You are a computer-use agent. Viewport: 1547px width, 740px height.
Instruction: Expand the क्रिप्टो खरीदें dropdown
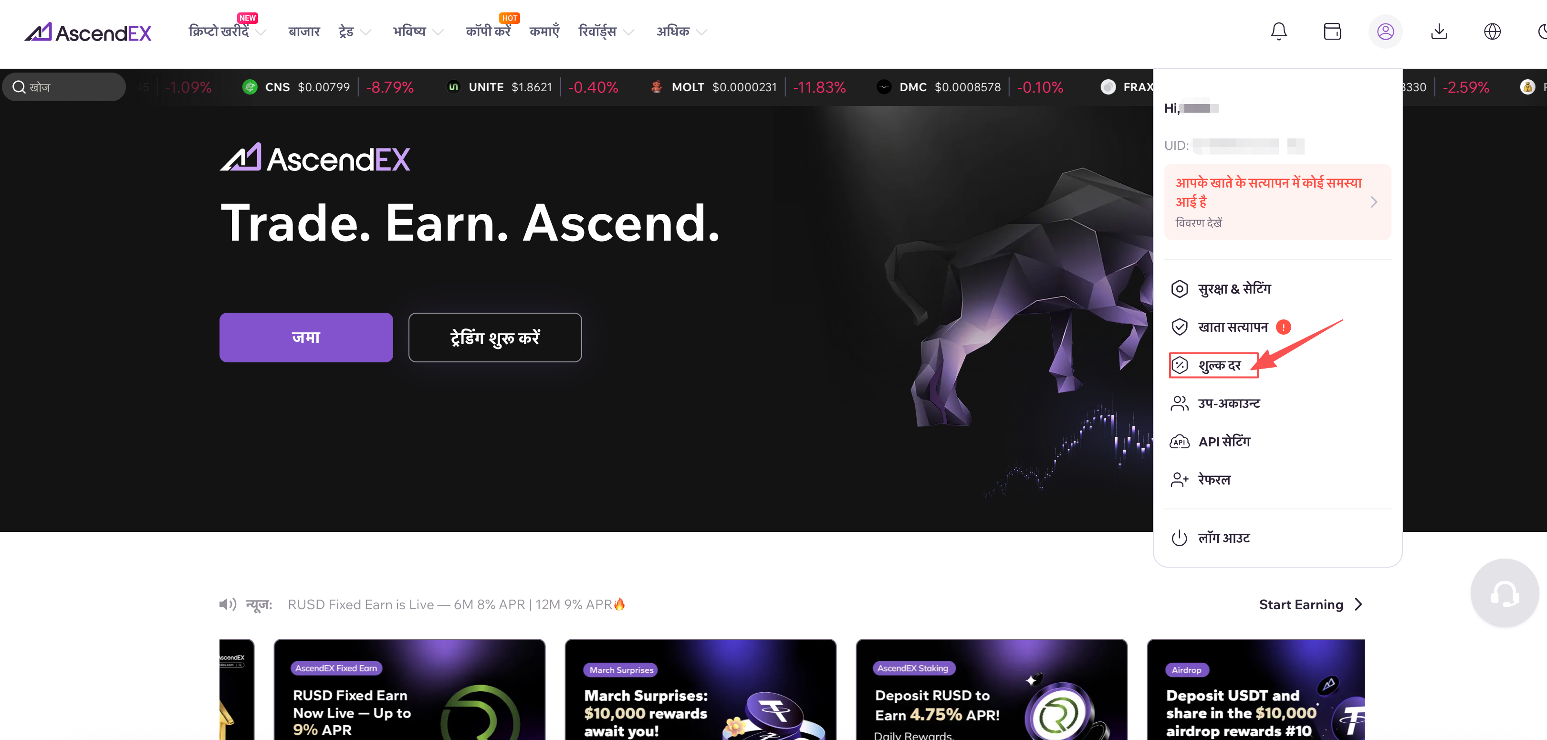pos(227,32)
